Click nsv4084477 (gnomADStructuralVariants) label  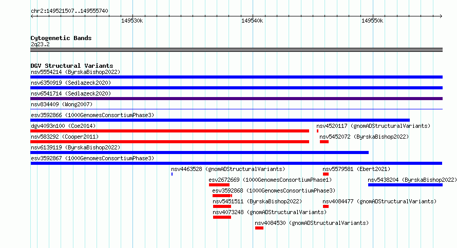pos(379,201)
